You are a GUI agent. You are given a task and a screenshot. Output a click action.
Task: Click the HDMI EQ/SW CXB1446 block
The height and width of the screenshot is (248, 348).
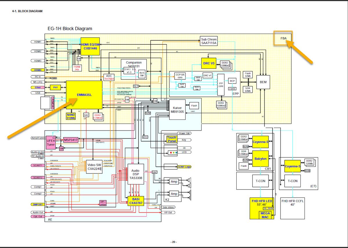click(90, 46)
